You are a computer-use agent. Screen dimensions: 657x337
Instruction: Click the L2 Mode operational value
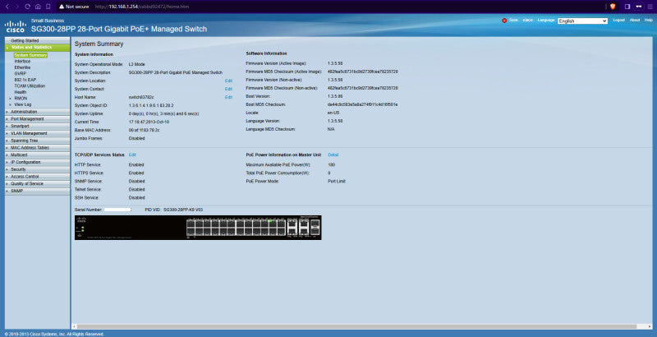[x=136, y=65]
